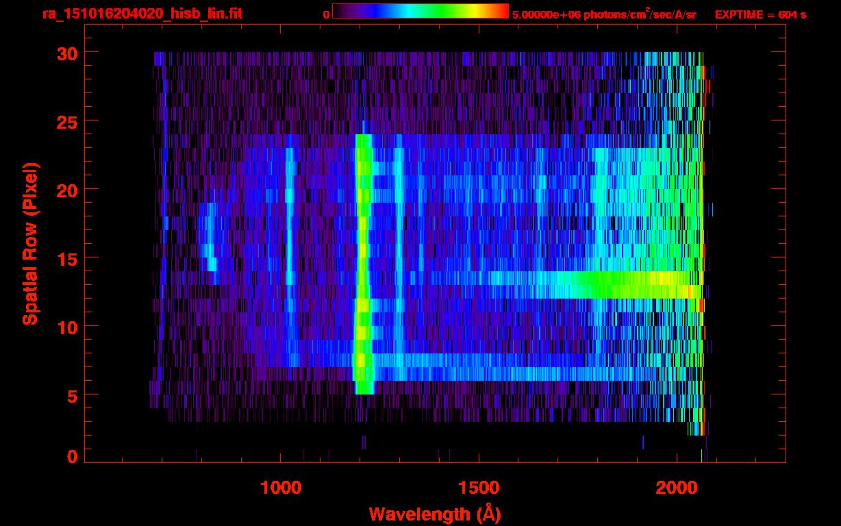Click the filename ra_151016204020_hisb_lin.fit
Viewport: 841px width, 526px height.
pyautogui.click(x=142, y=13)
